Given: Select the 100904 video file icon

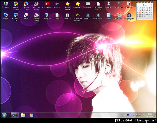Looking at the screenshot, I should [119, 16].
